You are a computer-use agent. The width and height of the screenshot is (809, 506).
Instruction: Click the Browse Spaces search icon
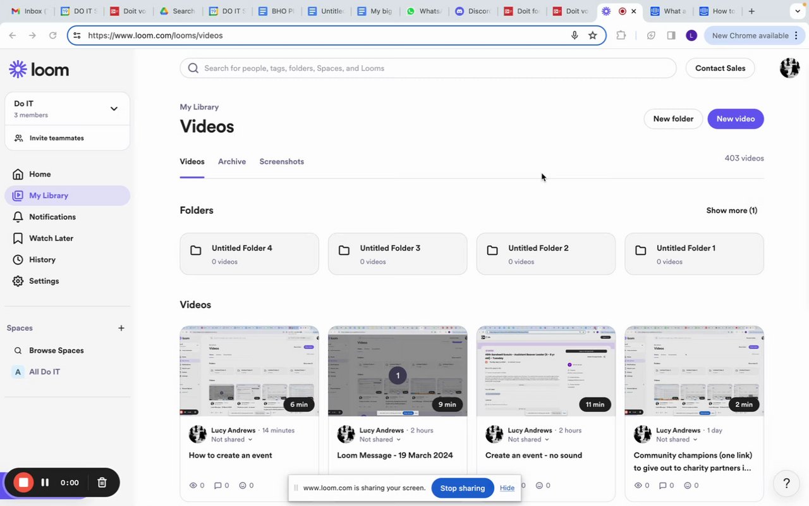pyautogui.click(x=18, y=350)
